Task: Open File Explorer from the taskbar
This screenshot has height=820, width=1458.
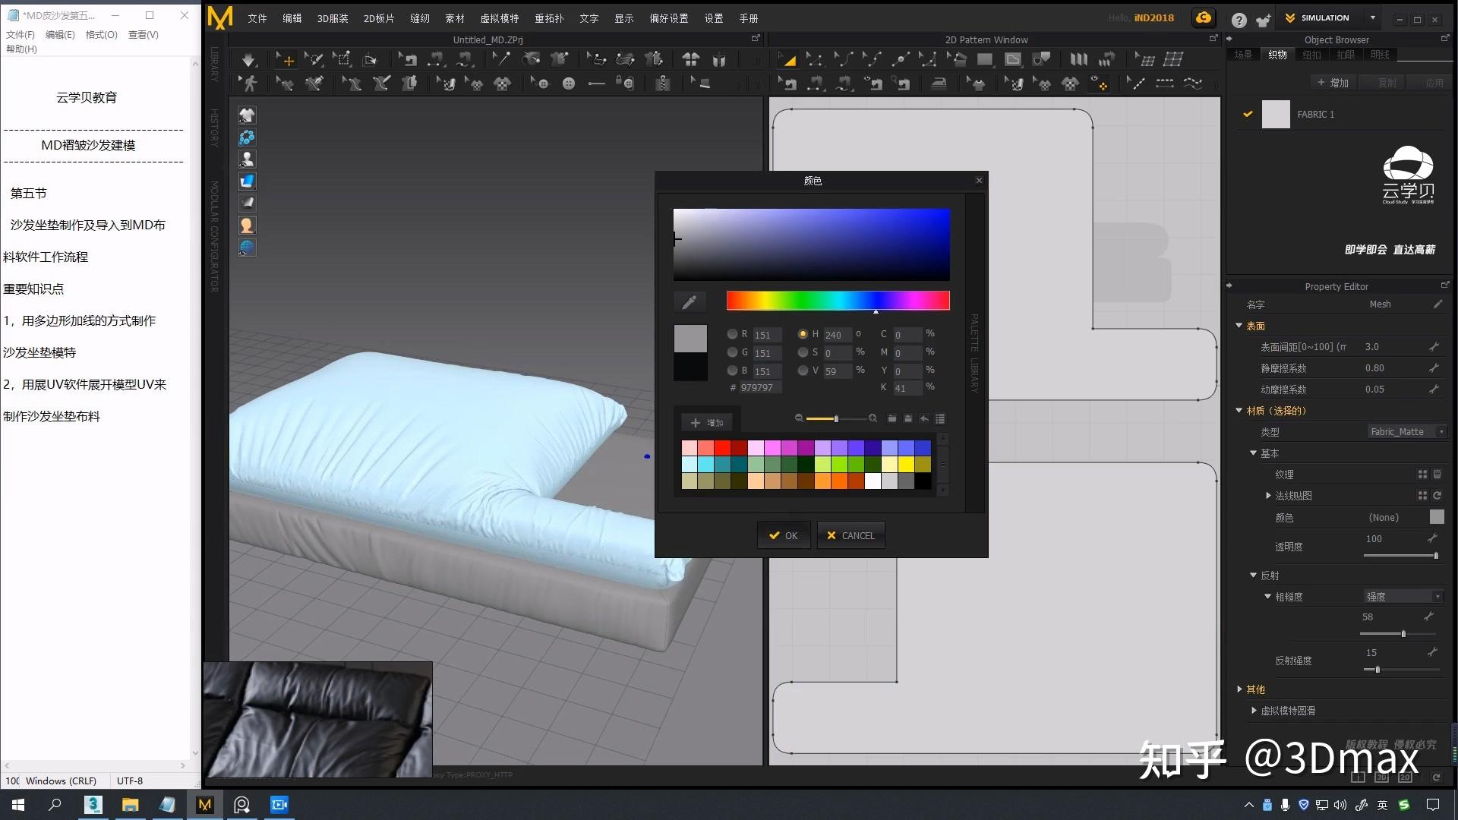Action: 130,804
